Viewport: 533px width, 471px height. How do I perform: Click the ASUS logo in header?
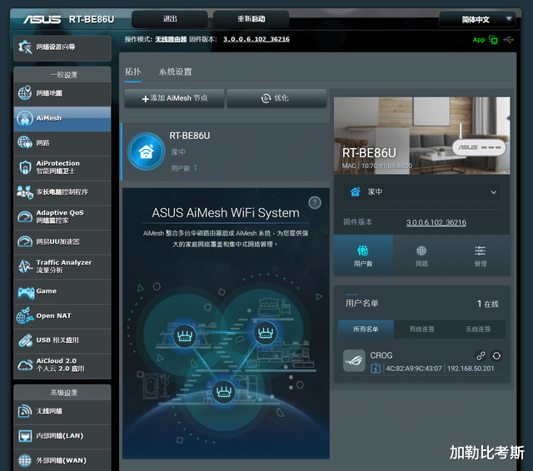(42, 19)
